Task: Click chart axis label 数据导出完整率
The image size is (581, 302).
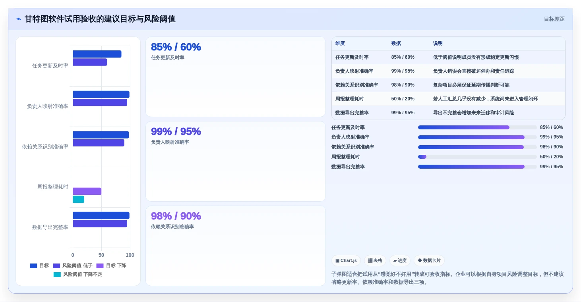Action: (x=50, y=227)
